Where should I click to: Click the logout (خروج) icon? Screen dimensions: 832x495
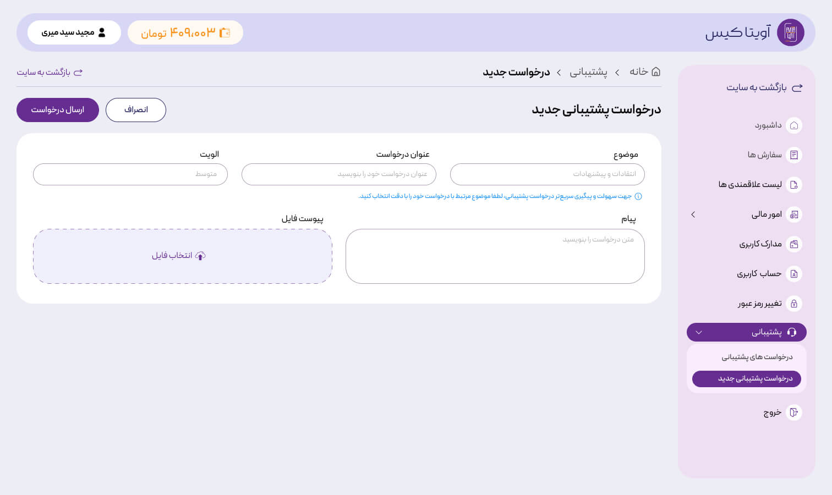(x=793, y=413)
